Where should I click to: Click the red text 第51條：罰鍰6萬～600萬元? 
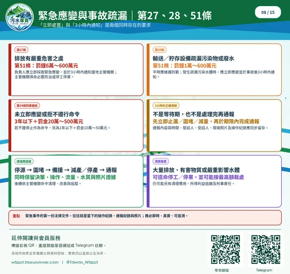pos(46,66)
